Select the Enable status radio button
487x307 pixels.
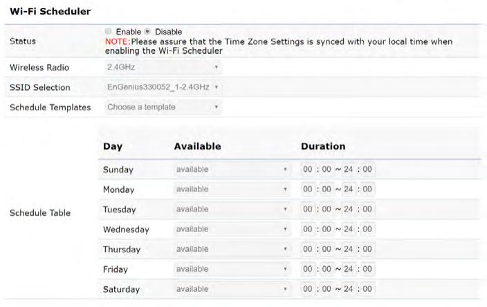(x=108, y=32)
